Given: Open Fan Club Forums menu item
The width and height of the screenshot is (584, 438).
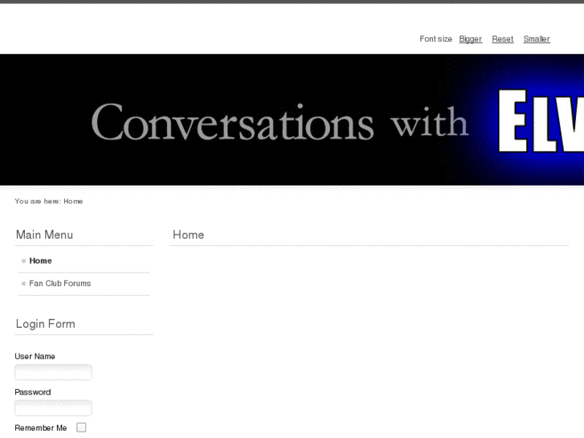Looking at the screenshot, I should pos(60,284).
